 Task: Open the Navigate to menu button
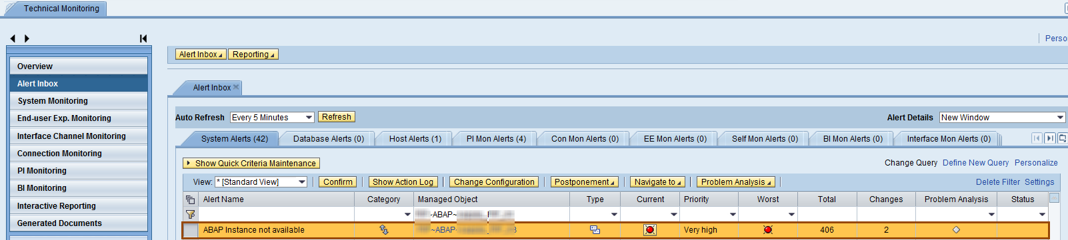tap(657, 182)
